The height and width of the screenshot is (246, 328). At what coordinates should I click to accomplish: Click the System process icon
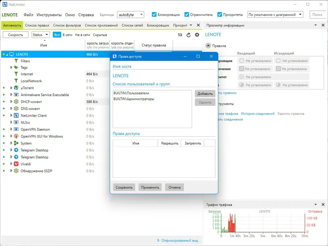pyautogui.click(x=16, y=143)
